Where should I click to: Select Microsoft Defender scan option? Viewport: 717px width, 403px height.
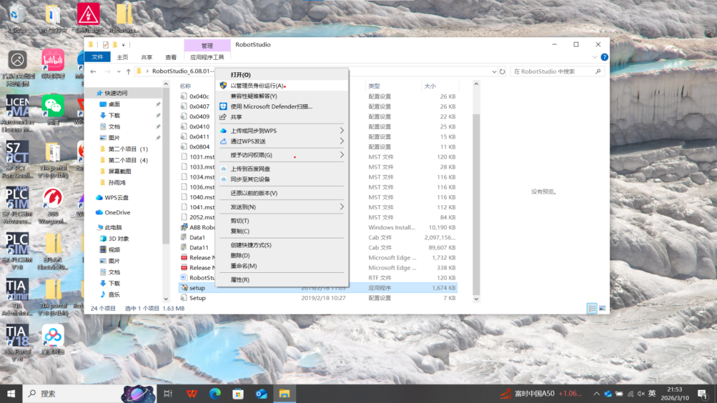pyautogui.click(x=271, y=106)
